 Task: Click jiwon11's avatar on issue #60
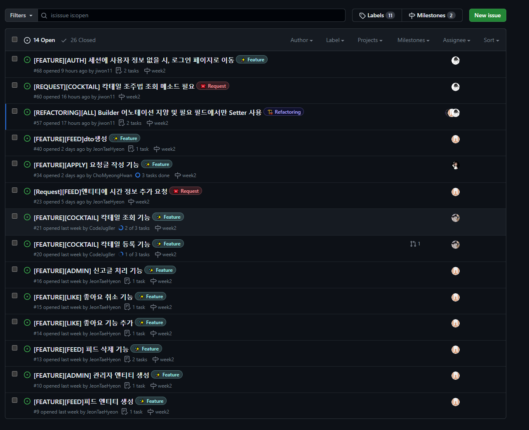(x=455, y=87)
